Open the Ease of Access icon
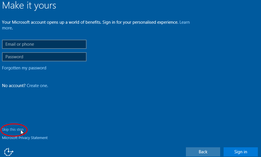Image resolution: width=261 pixels, height=157 pixels. click(x=9, y=152)
